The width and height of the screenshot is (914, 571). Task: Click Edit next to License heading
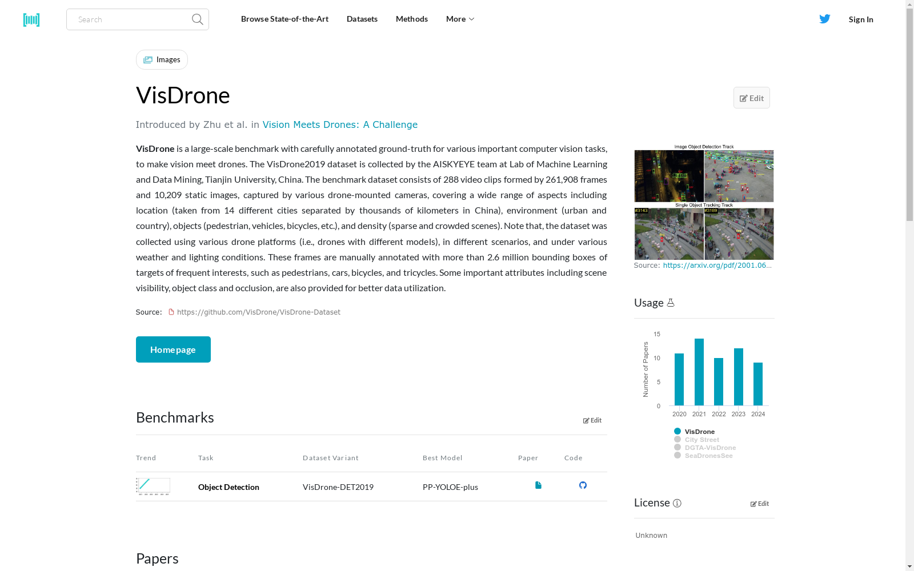point(760,504)
